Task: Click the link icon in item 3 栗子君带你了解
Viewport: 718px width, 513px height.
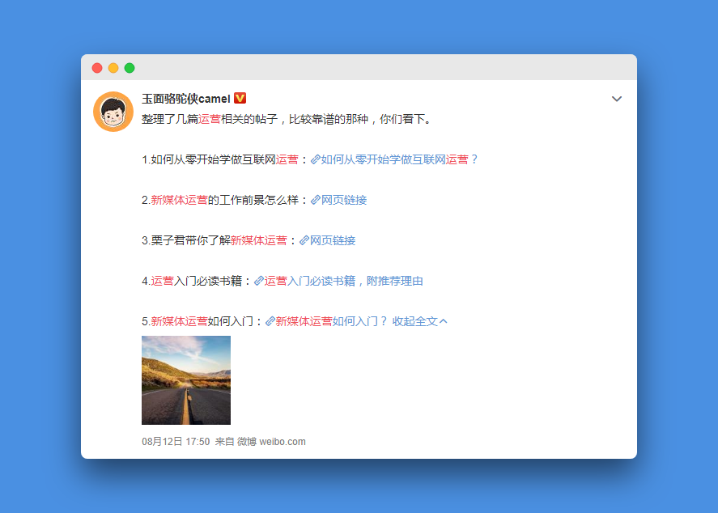Action: coord(304,240)
